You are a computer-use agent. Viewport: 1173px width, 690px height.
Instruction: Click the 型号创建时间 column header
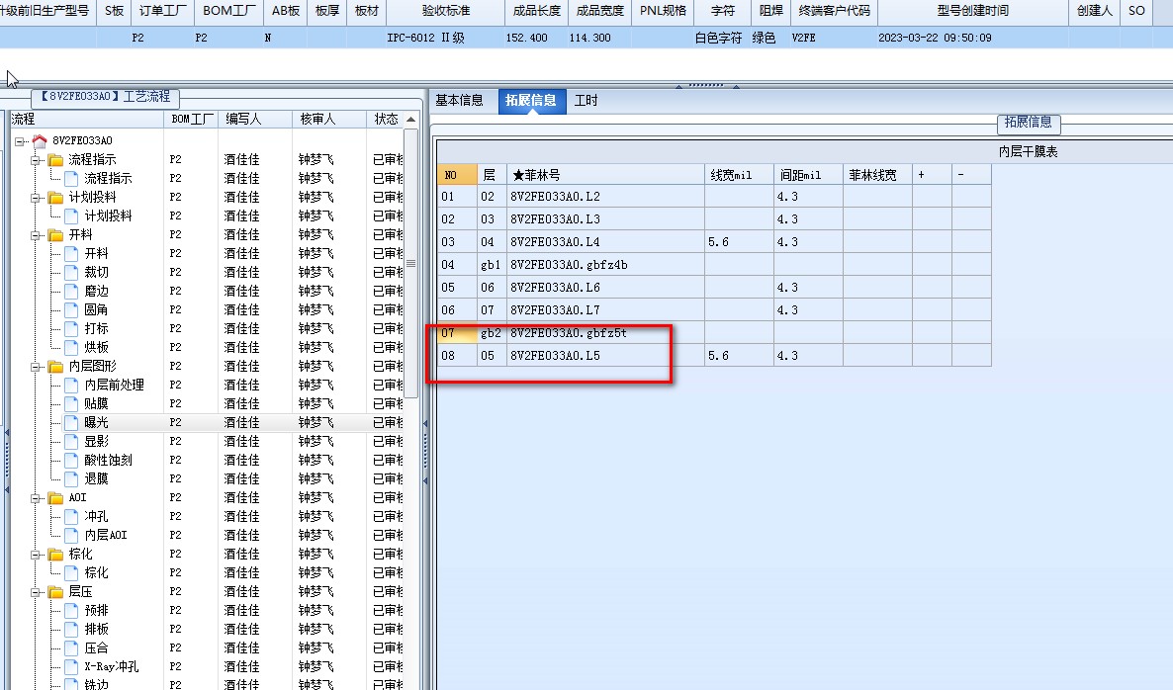(x=972, y=11)
